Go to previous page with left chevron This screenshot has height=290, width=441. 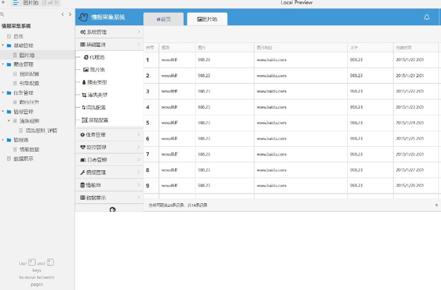(62, 14)
